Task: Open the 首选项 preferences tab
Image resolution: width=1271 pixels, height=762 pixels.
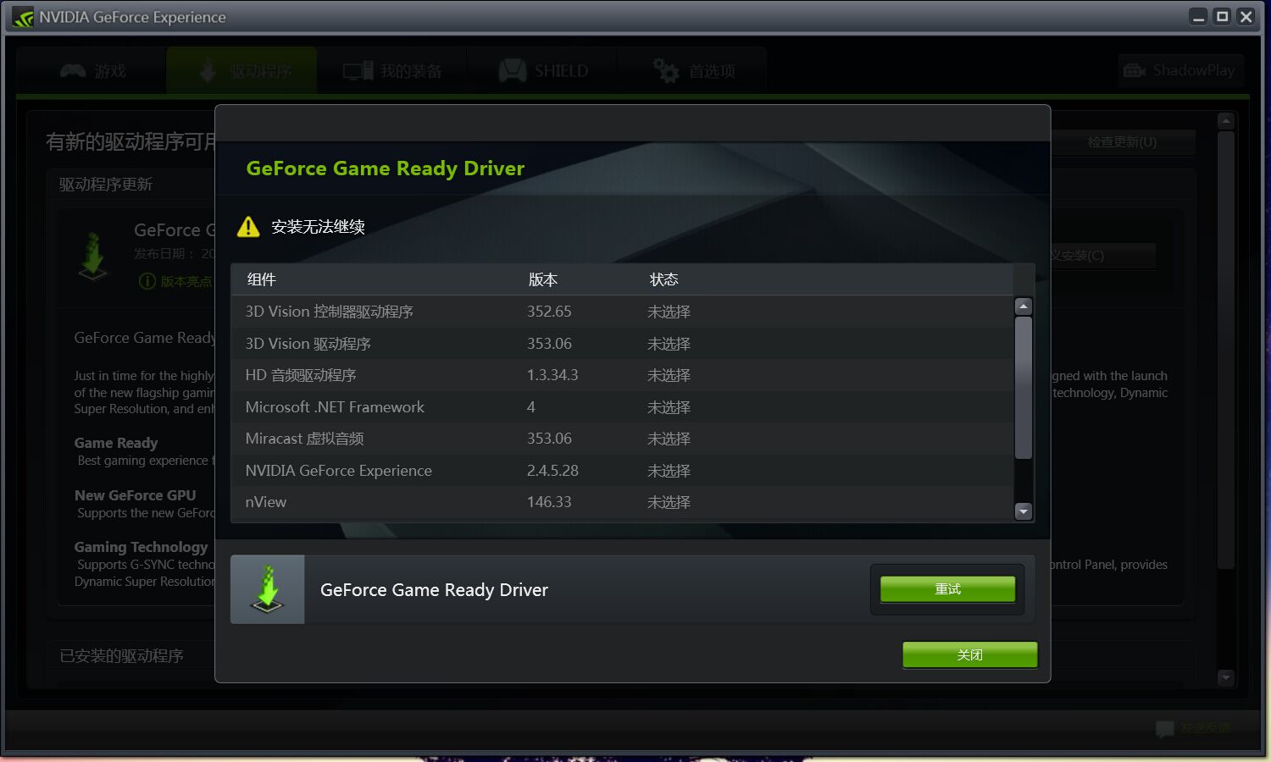Action: (x=693, y=71)
